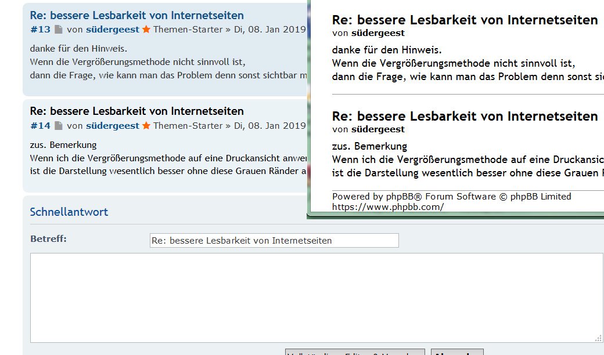Click second post title in print view window

[x=465, y=116]
